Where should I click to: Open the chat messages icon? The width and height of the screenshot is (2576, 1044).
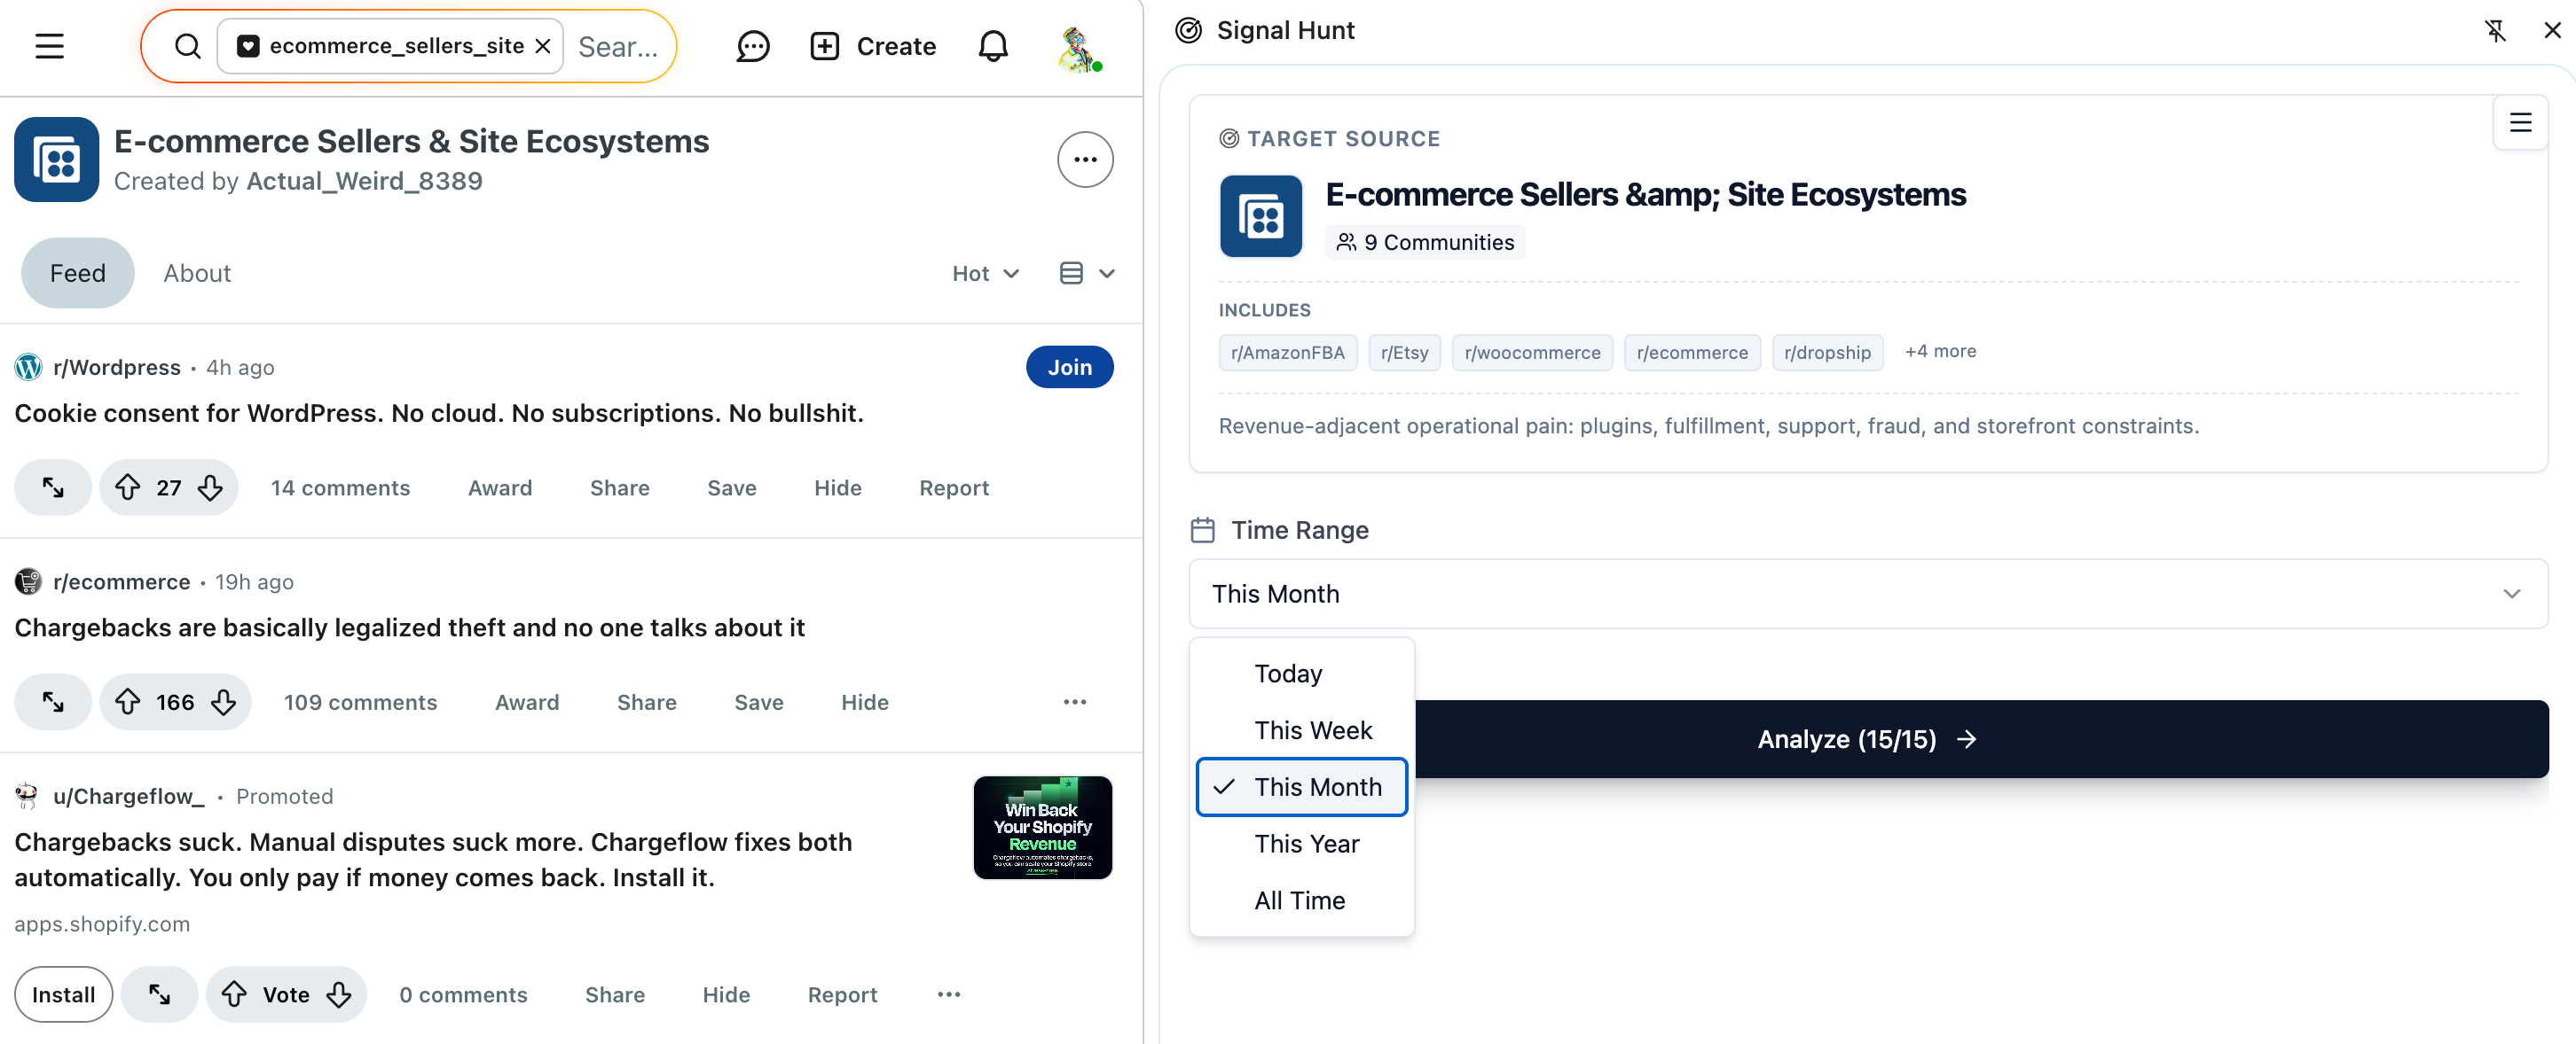tap(752, 46)
